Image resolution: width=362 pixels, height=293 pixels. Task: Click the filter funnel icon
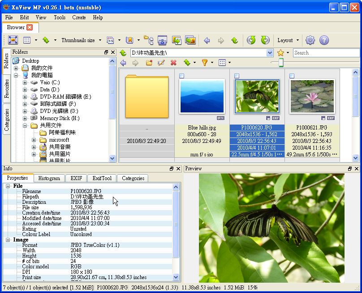pos(205,62)
